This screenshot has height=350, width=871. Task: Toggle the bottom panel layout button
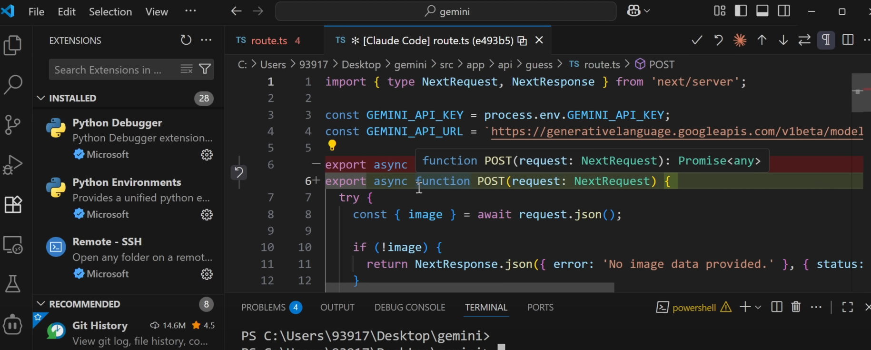click(762, 11)
